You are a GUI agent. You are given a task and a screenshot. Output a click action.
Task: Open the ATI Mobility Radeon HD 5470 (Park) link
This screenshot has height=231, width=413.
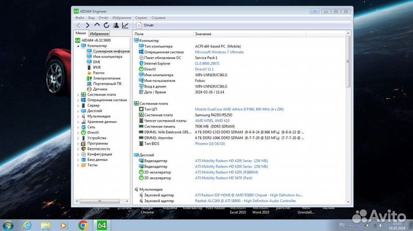[223, 178]
